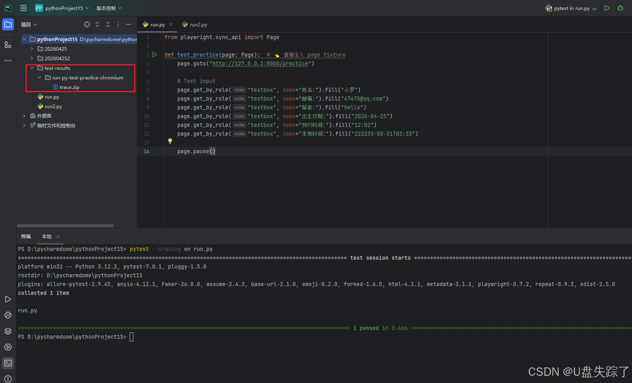The height and width of the screenshot is (383, 632).
Task: Expand the 20260425 folder
Action: 32,49
